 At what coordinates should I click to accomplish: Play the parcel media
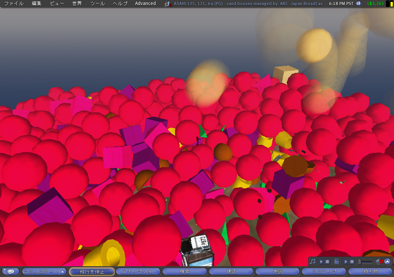[346, 262]
